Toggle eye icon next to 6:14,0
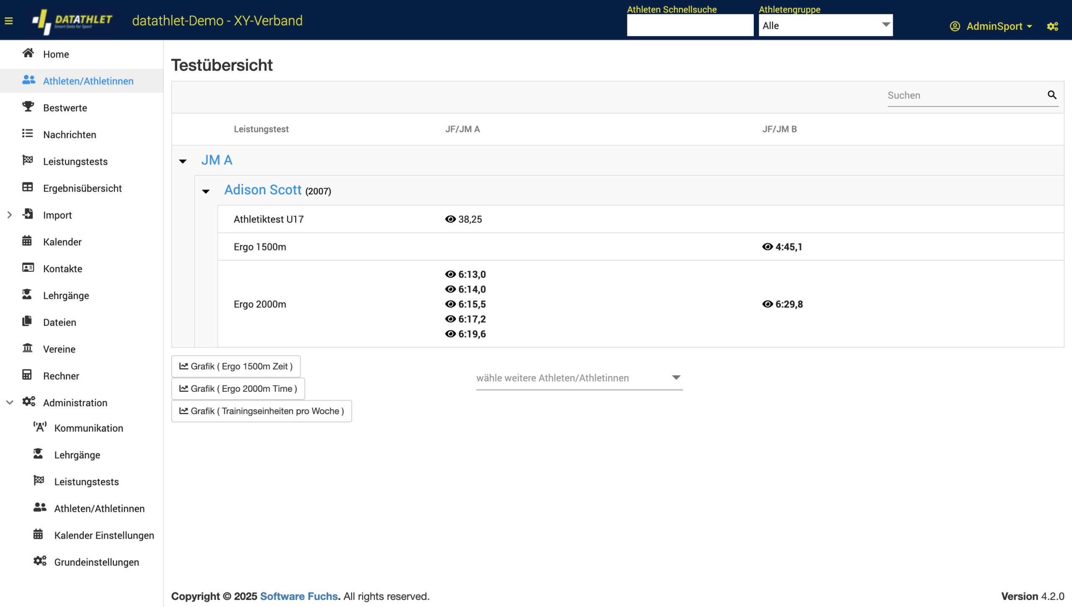Viewport: 1072px width, 607px height. (x=450, y=289)
